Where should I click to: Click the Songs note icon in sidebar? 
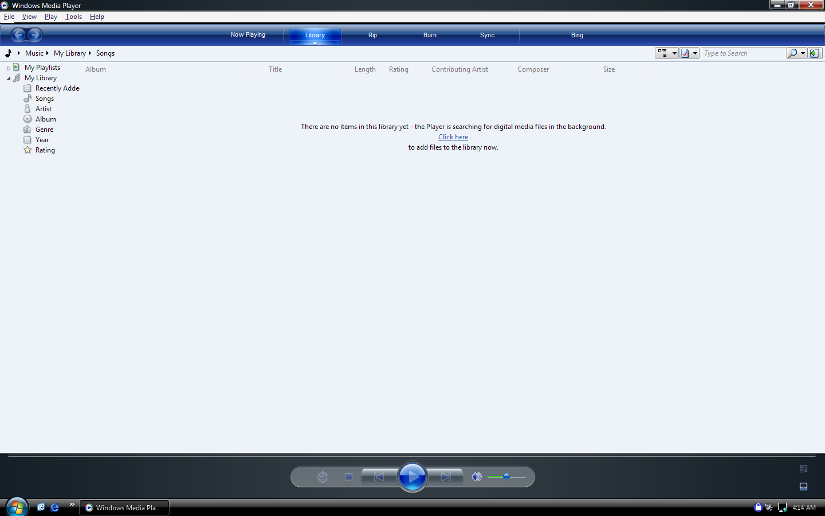point(27,99)
